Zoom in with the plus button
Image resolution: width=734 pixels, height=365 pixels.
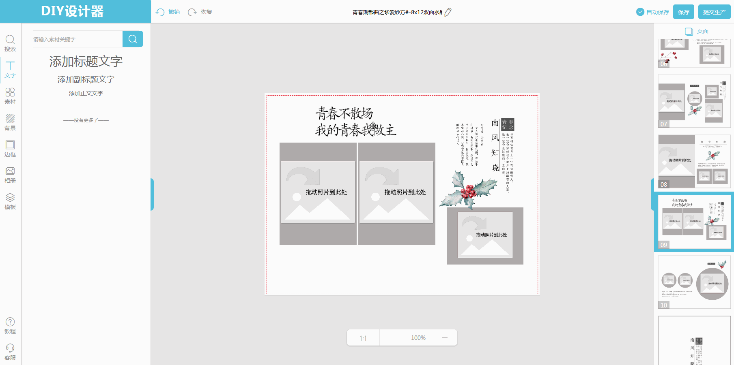[445, 338]
